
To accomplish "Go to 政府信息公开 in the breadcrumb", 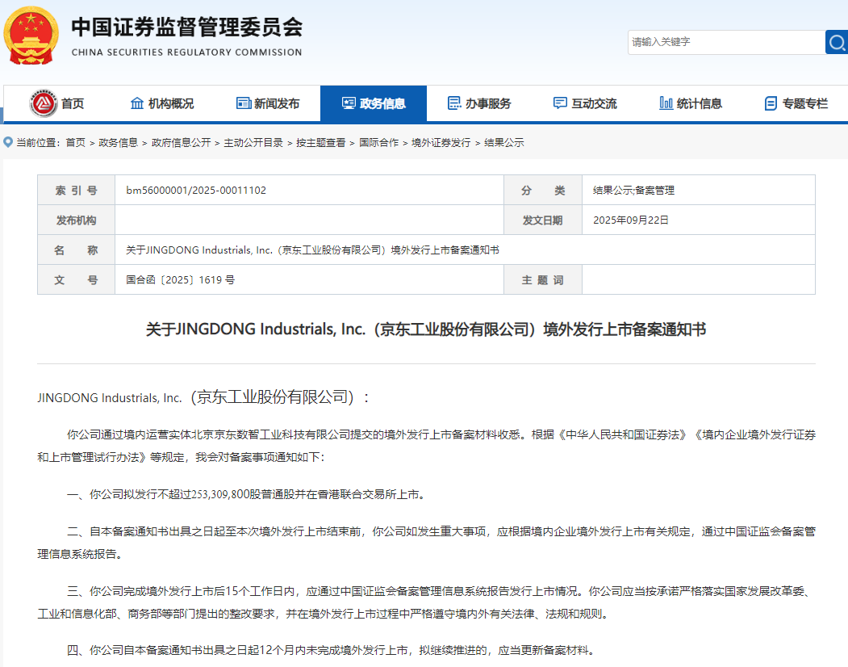I will pos(182,142).
